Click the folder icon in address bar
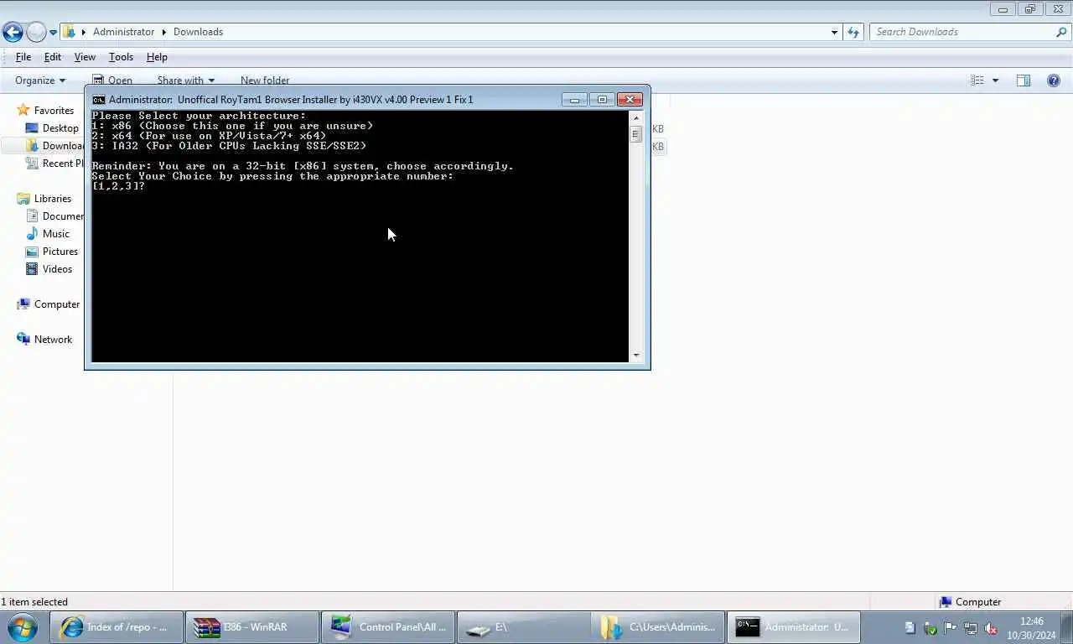 [70, 32]
